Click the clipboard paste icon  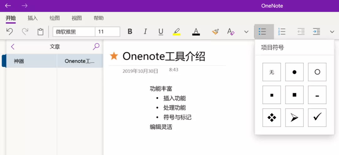click(40, 32)
